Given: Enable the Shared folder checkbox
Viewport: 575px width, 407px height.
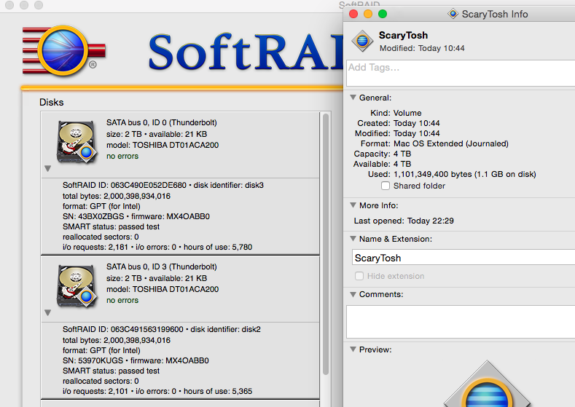Looking at the screenshot, I should coord(386,186).
